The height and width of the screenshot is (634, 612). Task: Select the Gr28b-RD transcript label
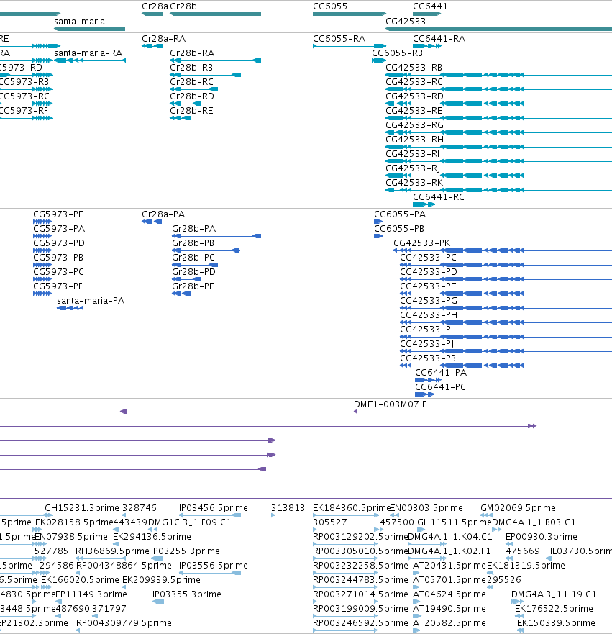click(x=192, y=96)
